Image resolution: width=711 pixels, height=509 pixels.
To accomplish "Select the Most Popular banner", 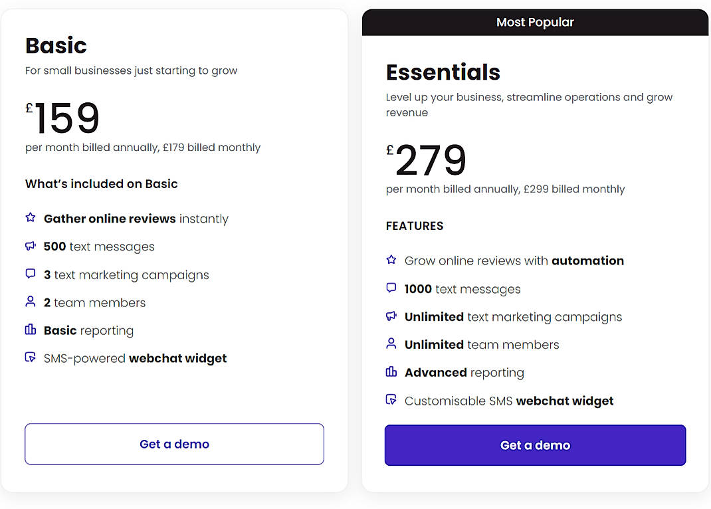I will click(x=535, y=22).
